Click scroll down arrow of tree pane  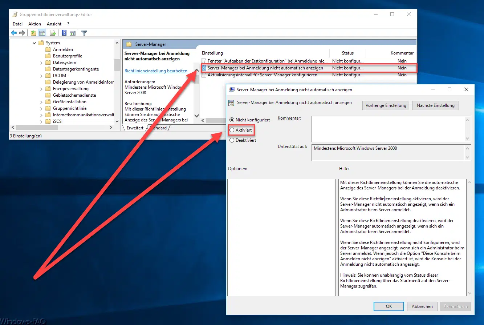[x=117, y=121]
